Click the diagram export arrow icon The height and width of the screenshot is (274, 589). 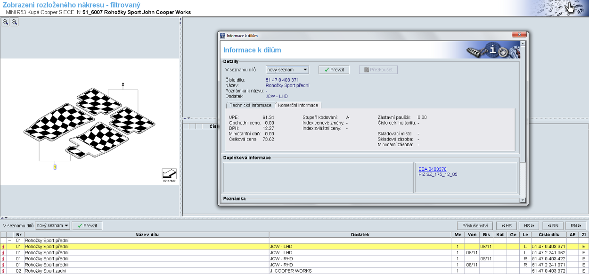(x=169, y=173)
